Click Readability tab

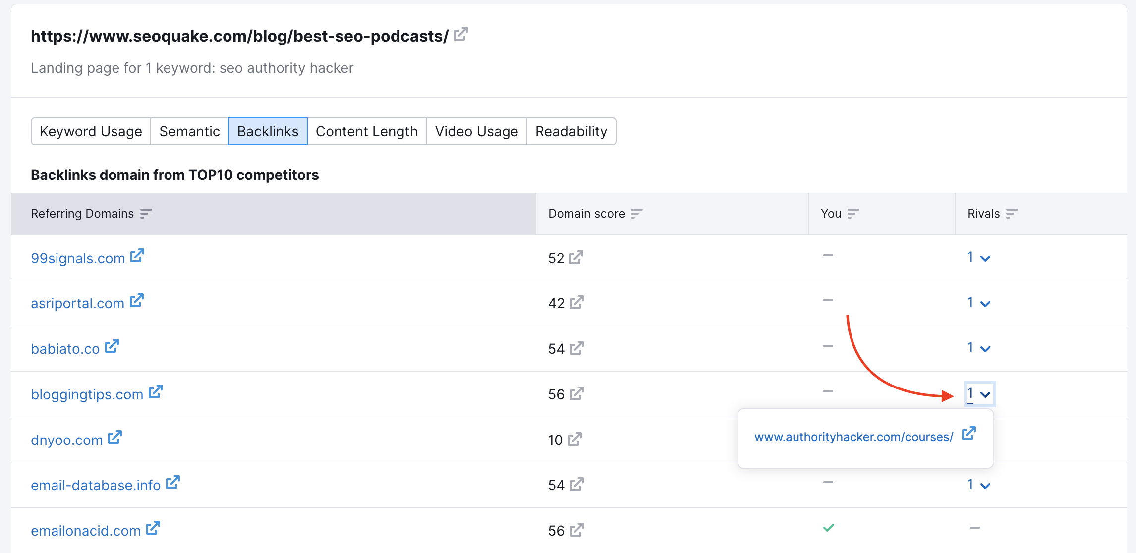pyautogui.click(x=571, y=131)
